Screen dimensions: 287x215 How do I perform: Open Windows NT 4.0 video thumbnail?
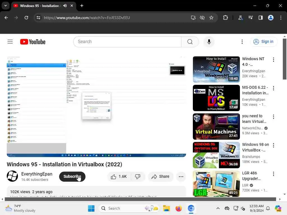(216, 69)
